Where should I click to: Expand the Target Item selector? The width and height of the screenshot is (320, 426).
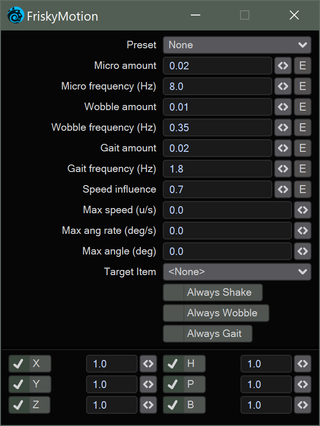tap(237, 272)
